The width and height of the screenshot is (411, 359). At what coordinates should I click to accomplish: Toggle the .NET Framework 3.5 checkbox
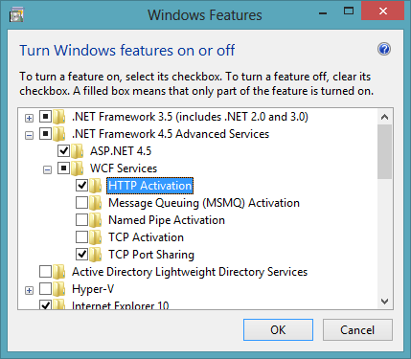point(45,117)
